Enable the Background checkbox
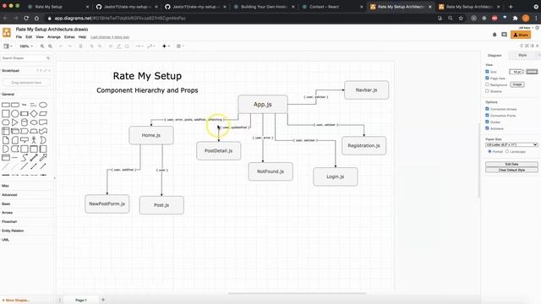This screenshot has height=304, width=541. [x=487, y=84]
